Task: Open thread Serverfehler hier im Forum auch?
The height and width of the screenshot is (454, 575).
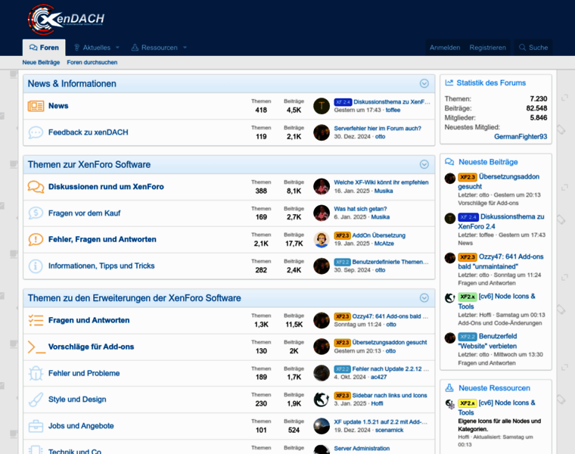Action: [378, 129]
